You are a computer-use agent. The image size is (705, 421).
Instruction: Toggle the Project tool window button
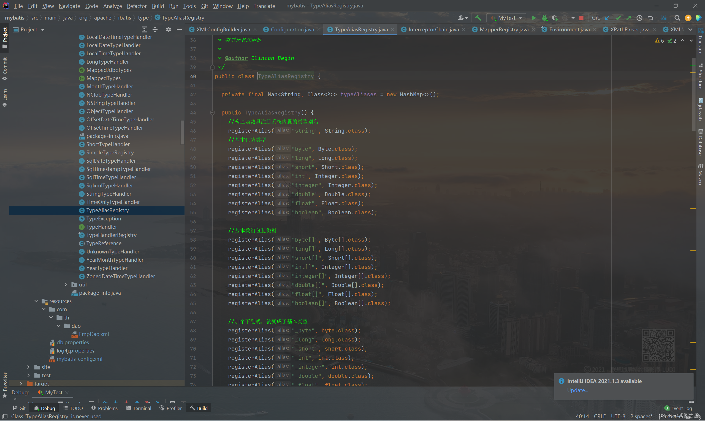pyautogui.click(x=4, y=38)
